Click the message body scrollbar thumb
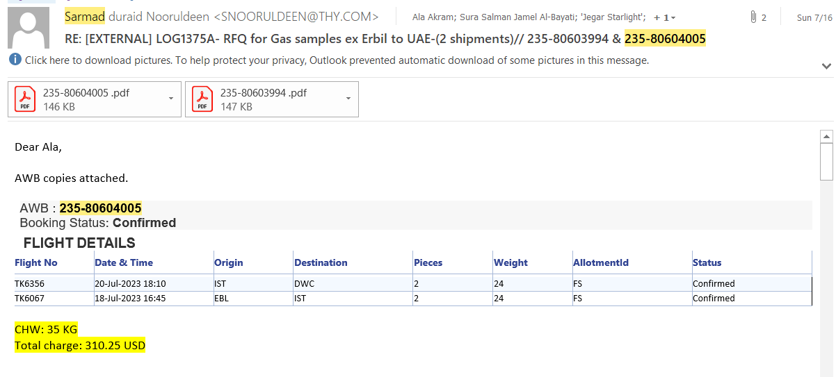 [826, 161]
